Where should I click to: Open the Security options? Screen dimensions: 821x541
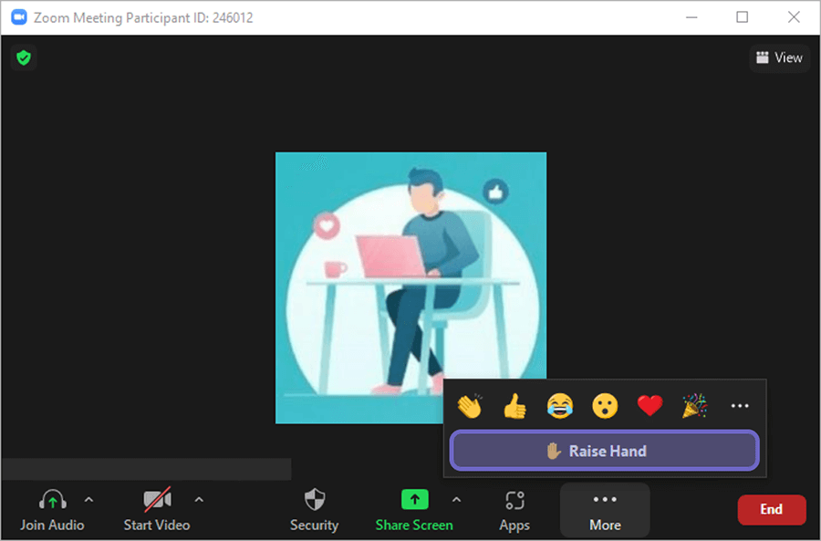click(x=314, y=509)
